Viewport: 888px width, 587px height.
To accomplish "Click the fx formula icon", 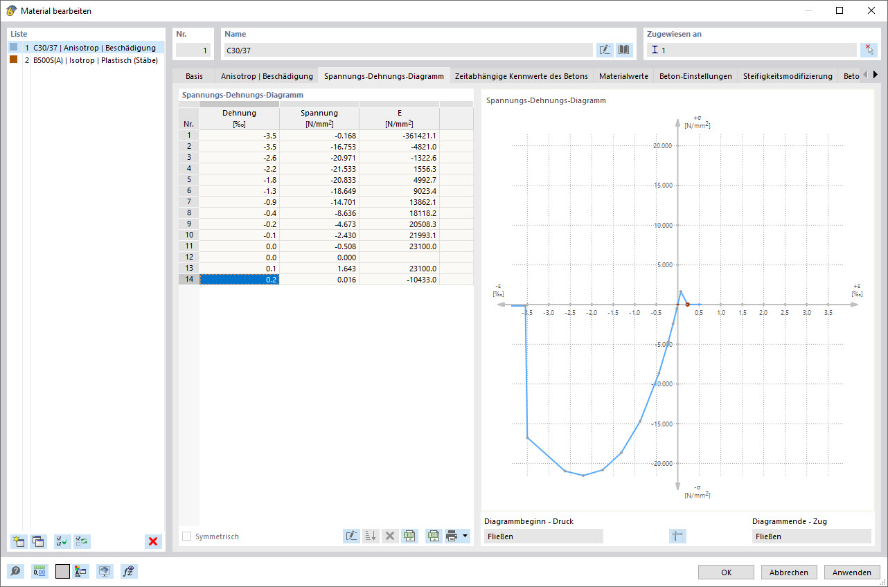I will 128,571.
